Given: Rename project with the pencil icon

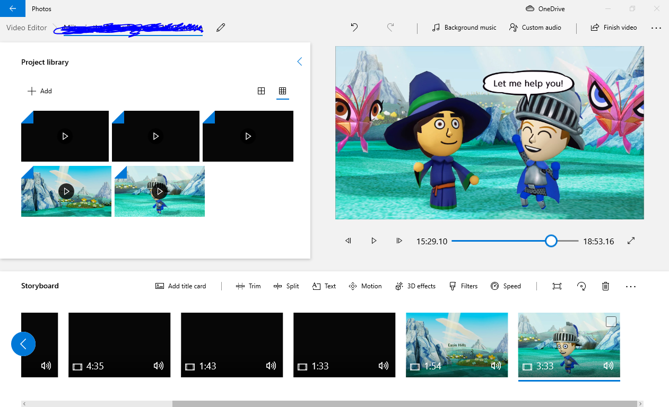Looking at the screenshot, I should coord(221,28).
